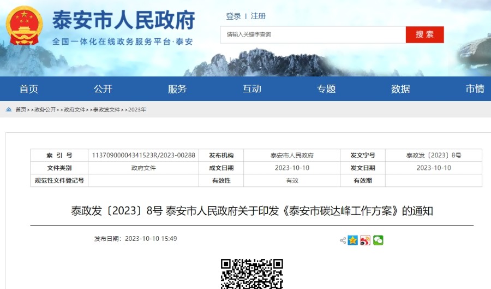Click the 有效期 label cell

[x=363, y=180]
